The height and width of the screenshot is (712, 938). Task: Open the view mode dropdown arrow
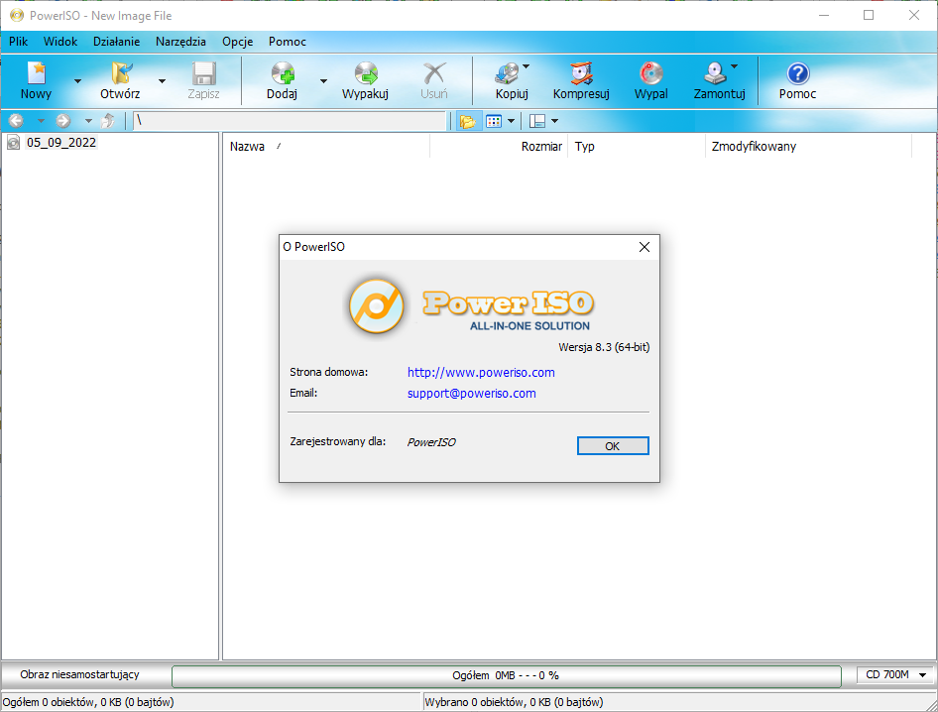(x=511, y=121)
